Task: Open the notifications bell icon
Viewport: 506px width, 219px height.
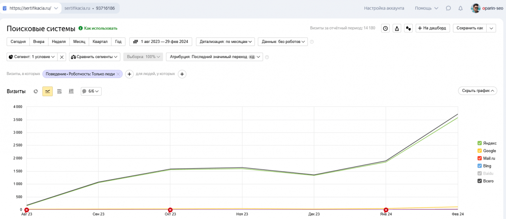Action: [460, 8]
